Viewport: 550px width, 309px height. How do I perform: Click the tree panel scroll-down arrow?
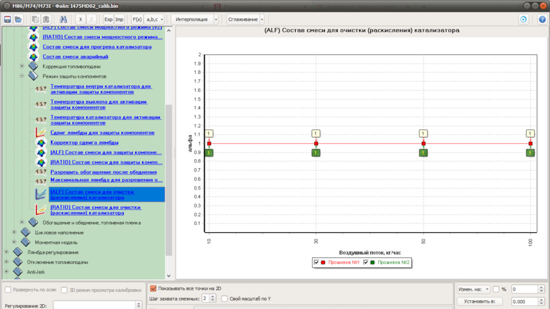pyautogui.click(x=168, y=276)
